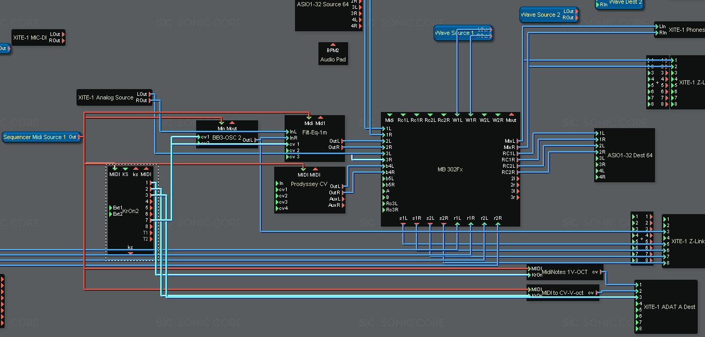Image resolution: width=705 pixels, height=337 pixels.
Task: Click the cv 3 input on Filt-Eq-1m
Action: coord(287,157)
